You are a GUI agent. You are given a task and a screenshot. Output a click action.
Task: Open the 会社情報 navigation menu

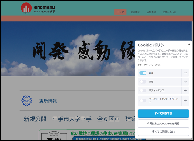(x=151, y=12)
